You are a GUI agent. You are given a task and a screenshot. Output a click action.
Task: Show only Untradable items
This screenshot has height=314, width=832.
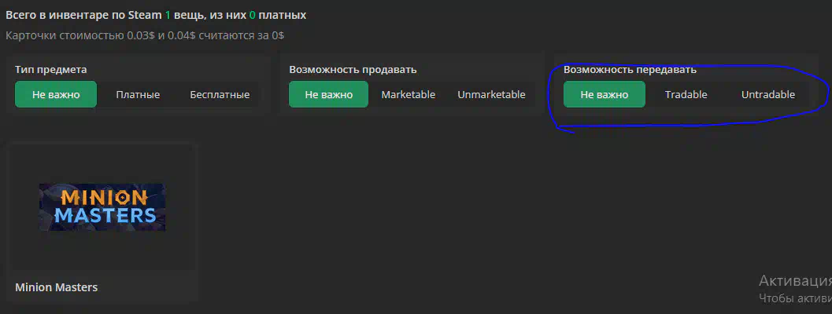tap(767, 94)
